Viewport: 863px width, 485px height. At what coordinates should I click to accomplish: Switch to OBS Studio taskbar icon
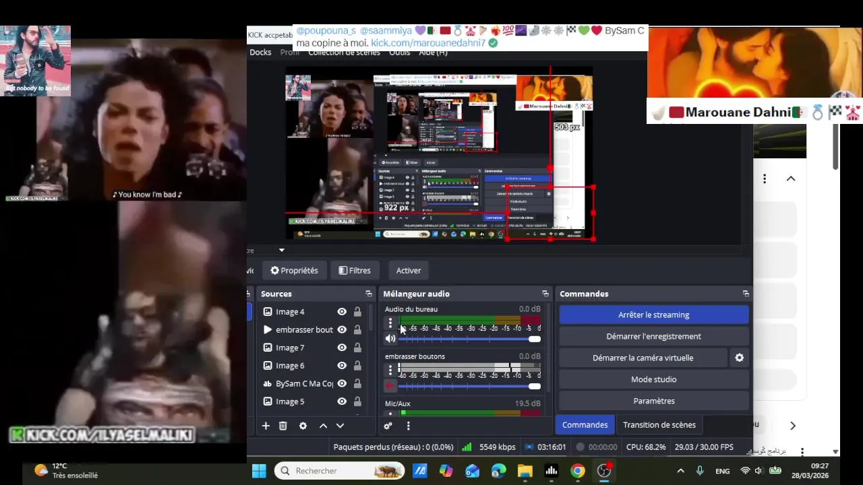click(x=604, y=471)
